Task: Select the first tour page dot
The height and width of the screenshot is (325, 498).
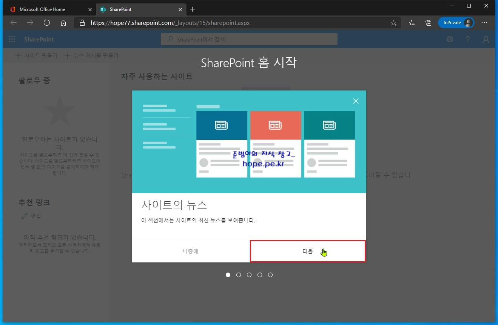Action: (228, 275)
